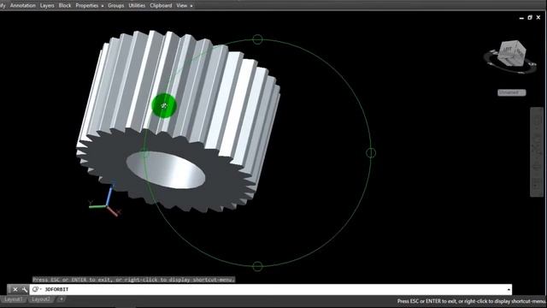The width and height of the screenshot is (547, 308).
Task: Click the faded navigation bar on the right edge
Action: (x=537, y=152)
